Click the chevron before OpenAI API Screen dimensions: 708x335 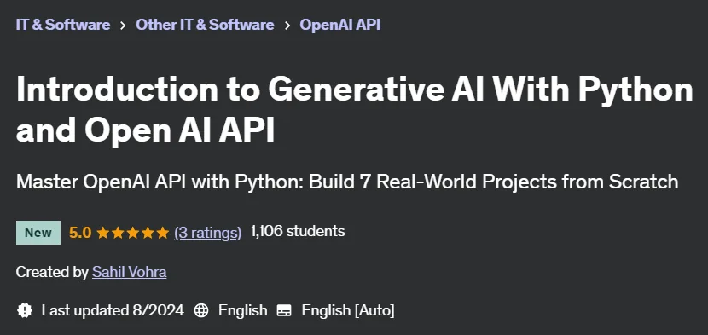[x=287, y=26]
